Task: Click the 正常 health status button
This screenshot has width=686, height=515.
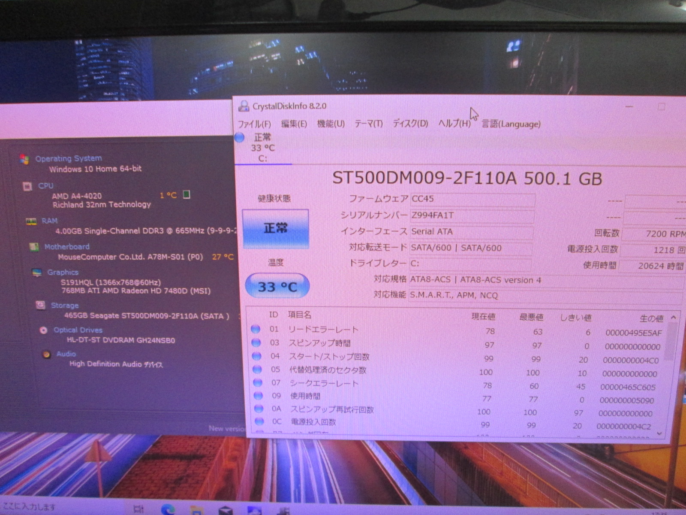Action: pos(276,228)
